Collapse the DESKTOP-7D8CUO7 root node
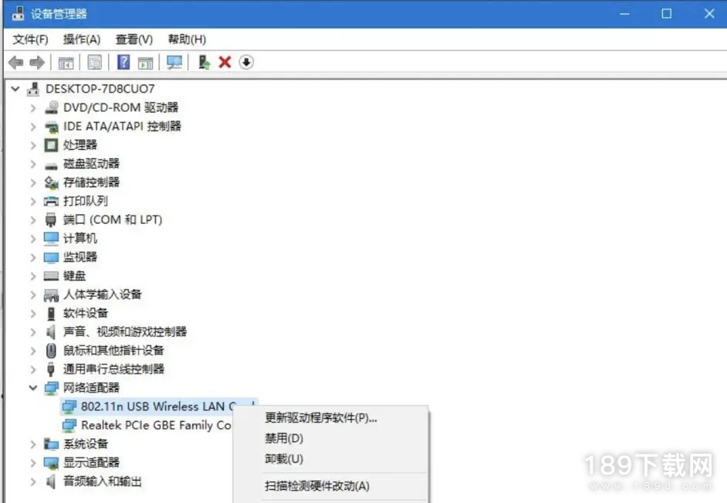Viewport: 727px width, 503px height. [x=15, y=89]
